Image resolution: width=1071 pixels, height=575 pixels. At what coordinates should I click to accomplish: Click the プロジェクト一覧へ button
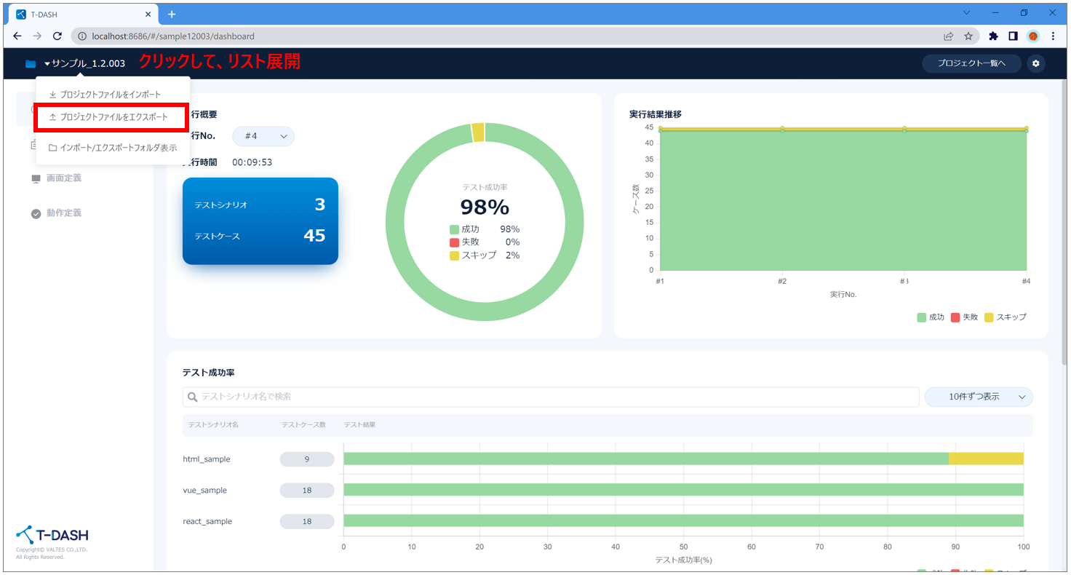point(971,64)
